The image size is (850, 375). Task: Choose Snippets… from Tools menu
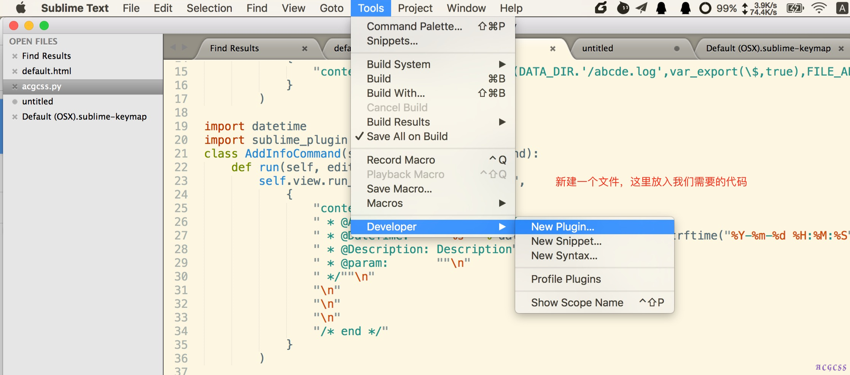tap(433, 41)
